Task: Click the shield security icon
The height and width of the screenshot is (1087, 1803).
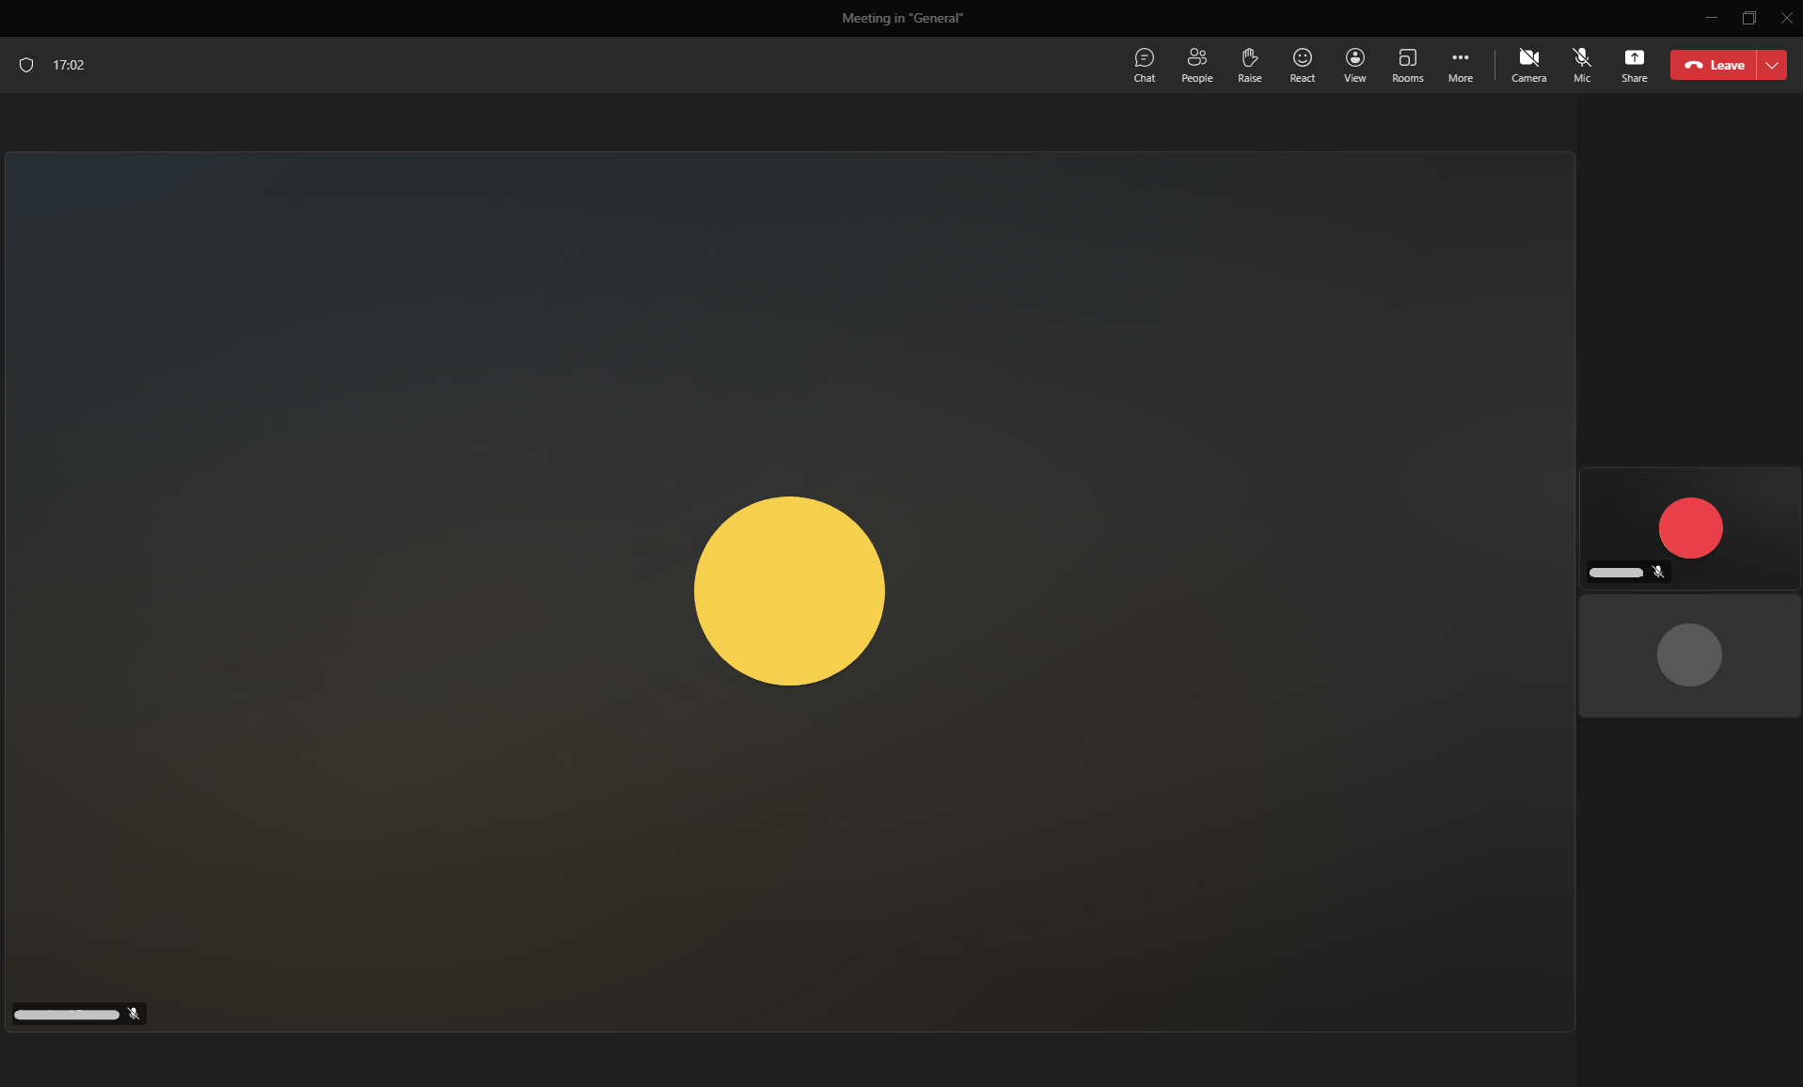Action: point(26,65)
